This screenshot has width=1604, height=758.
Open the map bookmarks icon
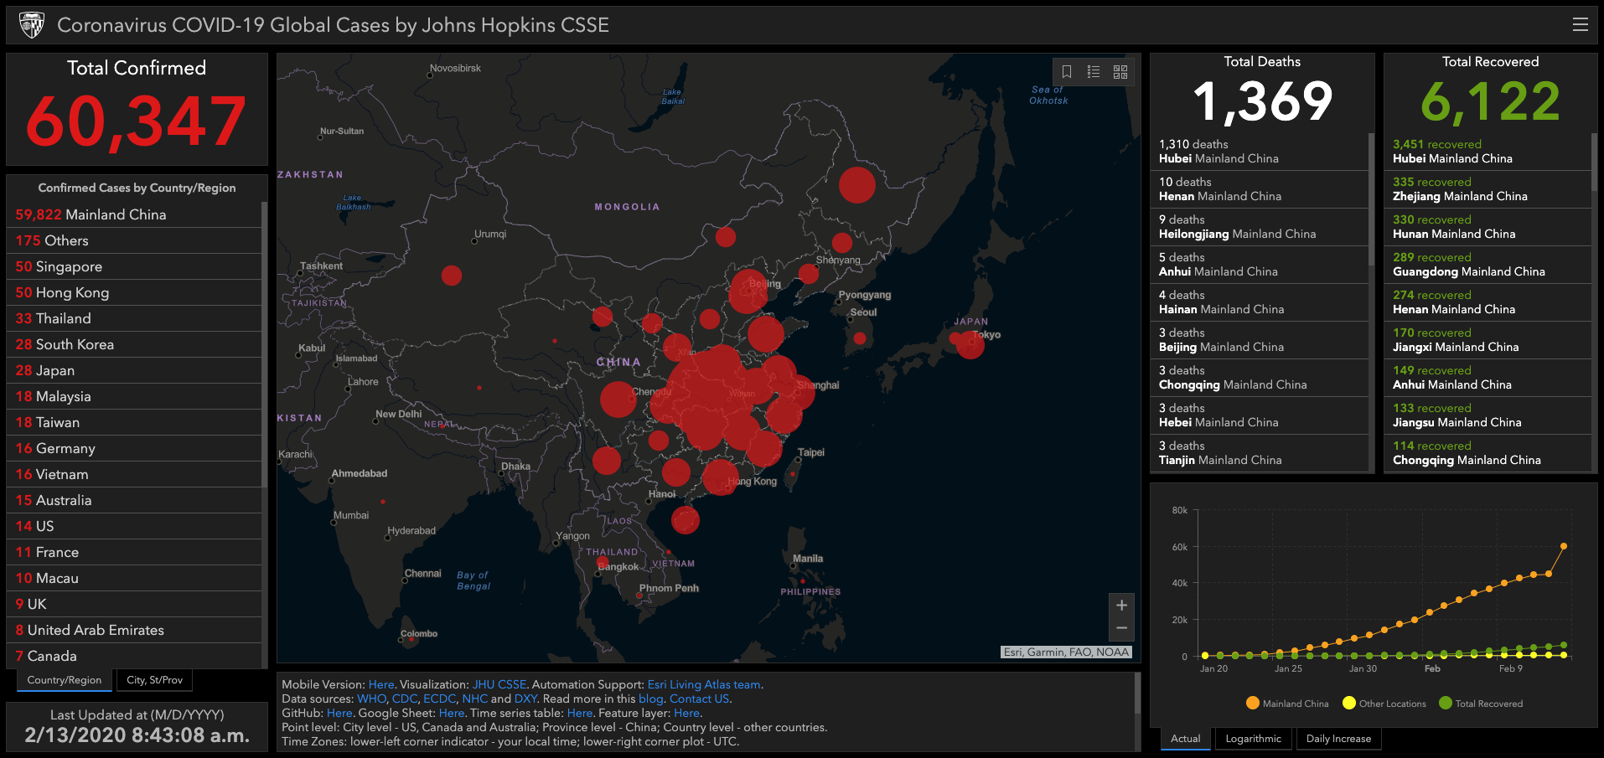point(1067,72)
